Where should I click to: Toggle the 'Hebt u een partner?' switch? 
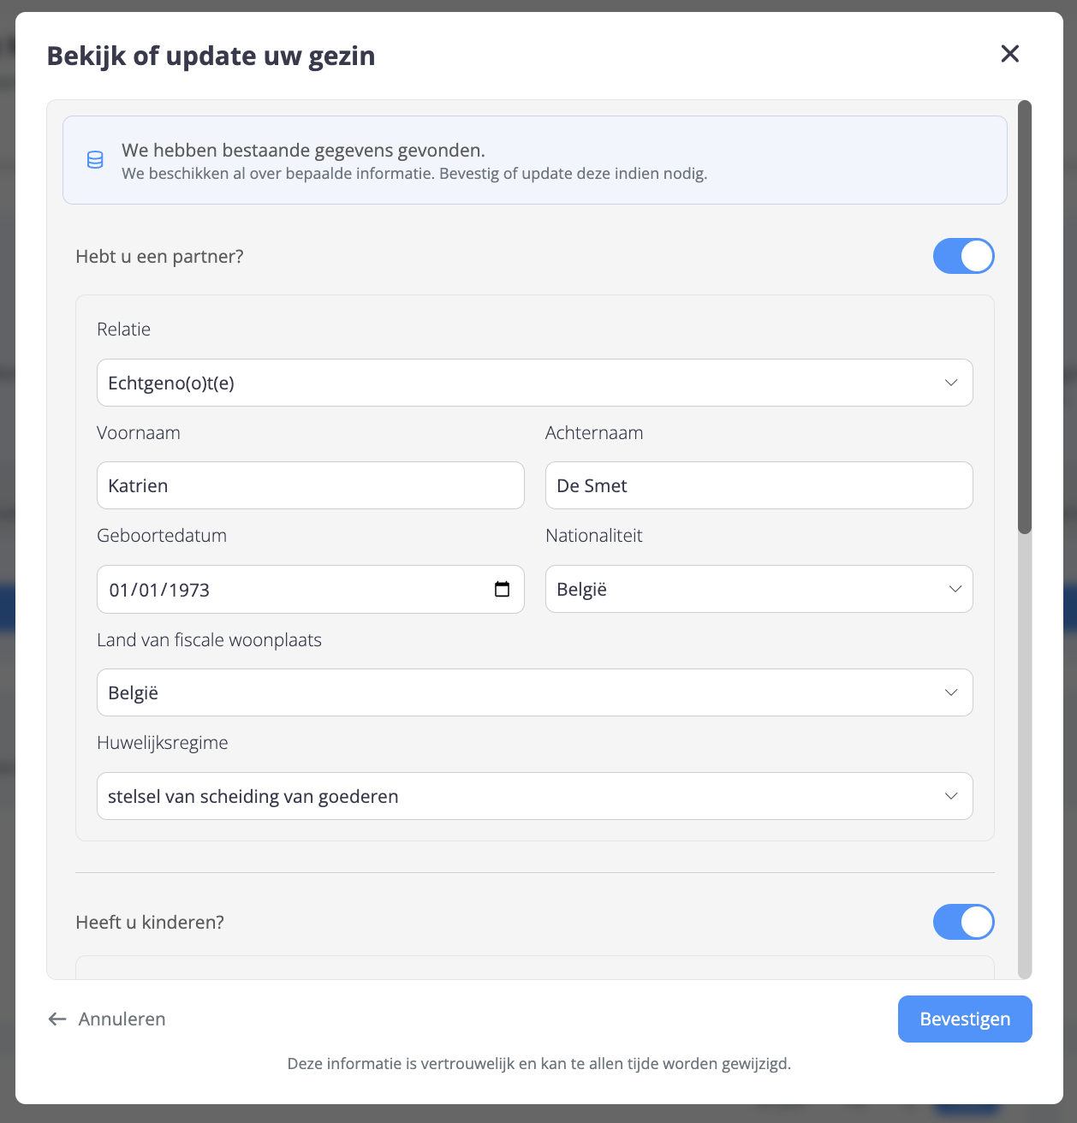[x=963, y=256]
